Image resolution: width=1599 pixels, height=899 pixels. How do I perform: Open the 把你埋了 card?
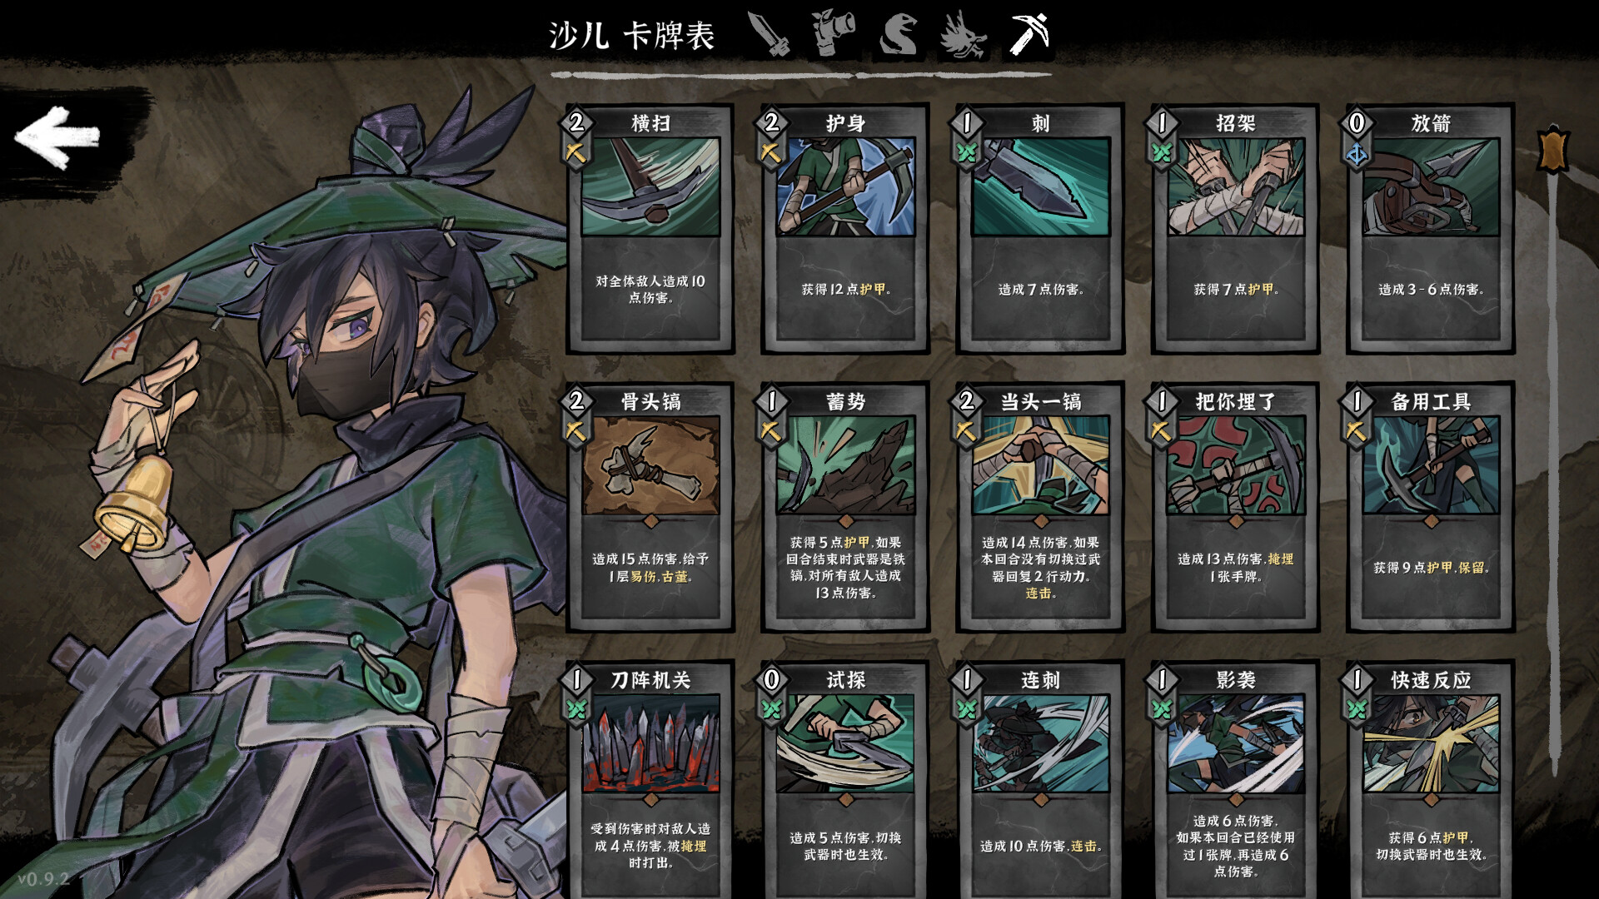click(1236, 507)
